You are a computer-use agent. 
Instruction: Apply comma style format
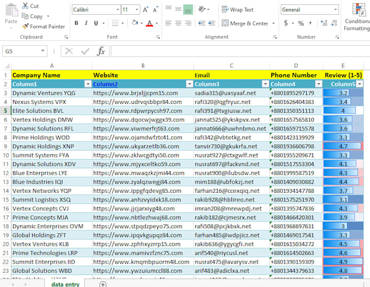click(310, 23)
